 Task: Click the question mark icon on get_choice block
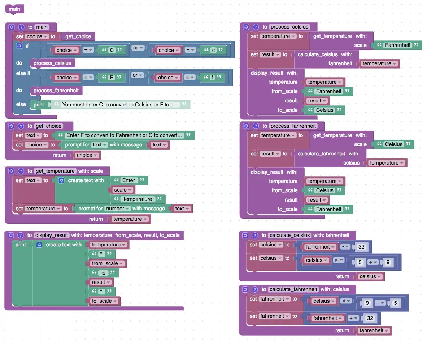point(21,126)
